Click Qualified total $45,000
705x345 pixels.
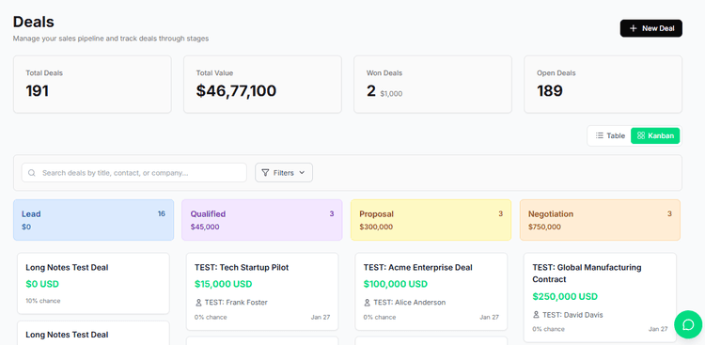click(205, 227)
